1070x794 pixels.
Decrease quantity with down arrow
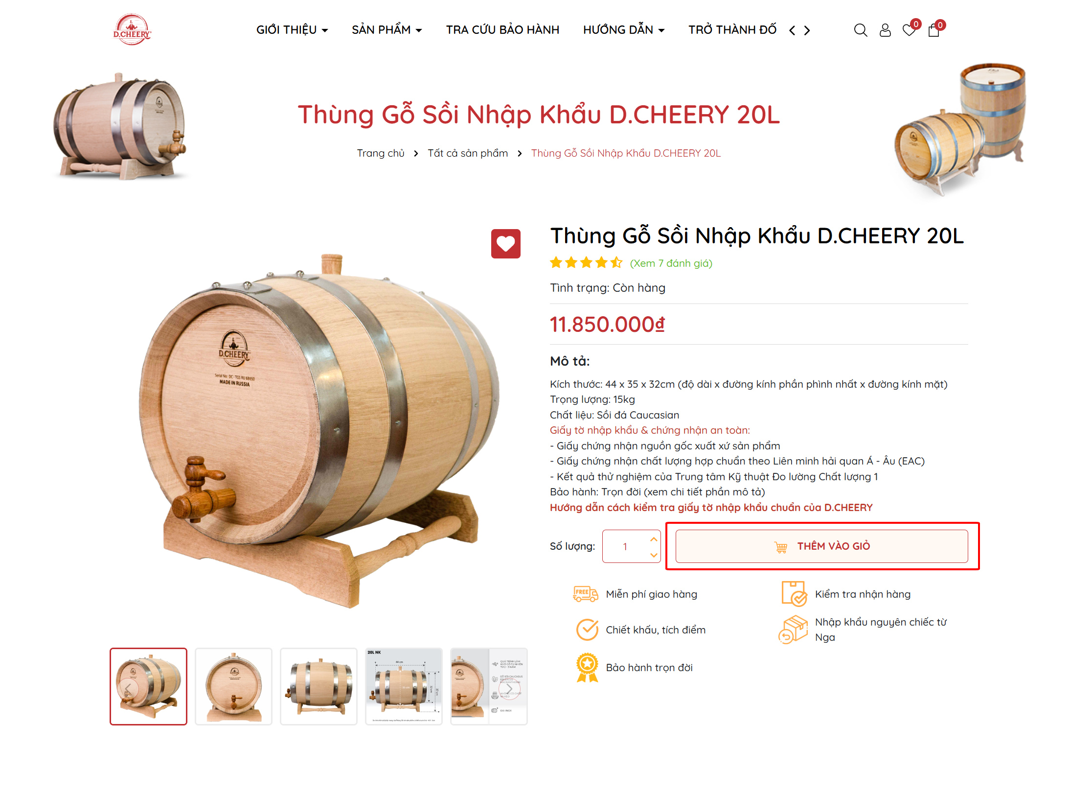[x=654, y=555]
